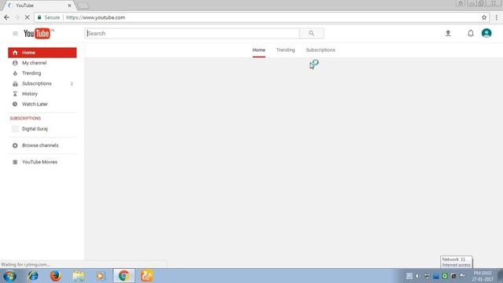Open the Windows Start button
503x283 pixels.
pos(9,276)
